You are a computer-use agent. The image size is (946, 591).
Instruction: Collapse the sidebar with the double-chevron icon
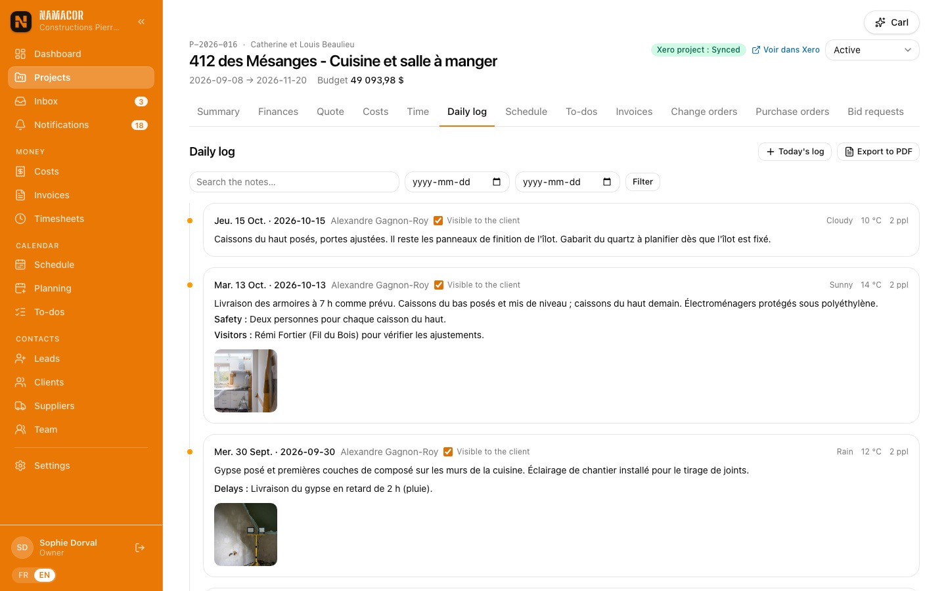[141, 22]
